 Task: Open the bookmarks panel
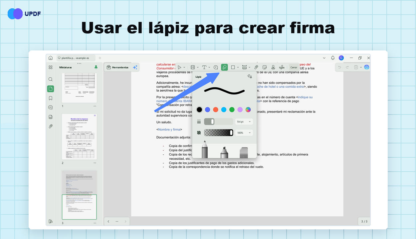[x=51, y=98]
